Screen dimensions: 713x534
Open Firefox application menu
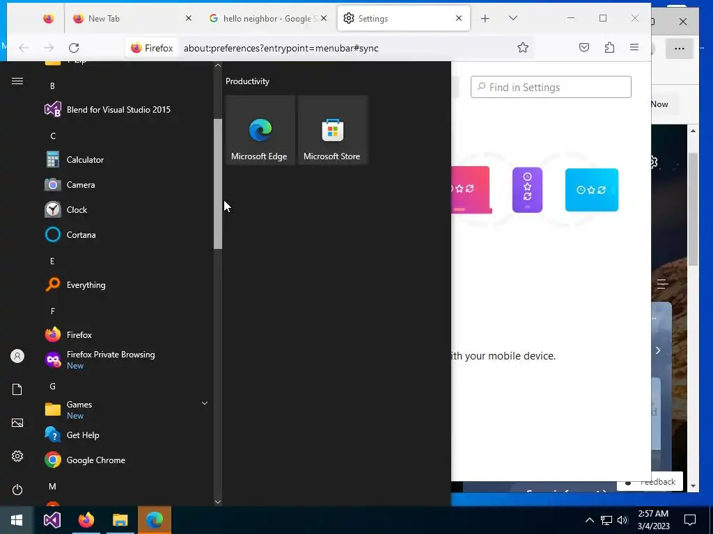click(x=634, y=48)
